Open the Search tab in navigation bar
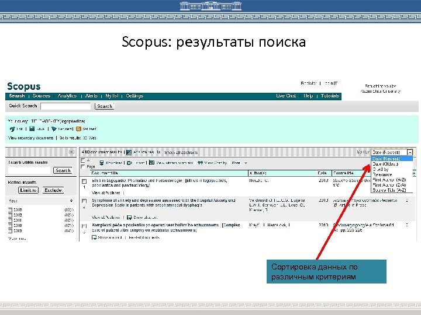The width and height of the screenshot is (421, 315). tap(16, 96)
